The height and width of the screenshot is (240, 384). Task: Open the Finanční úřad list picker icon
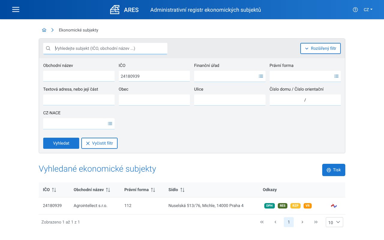click(x=261, y=76)
